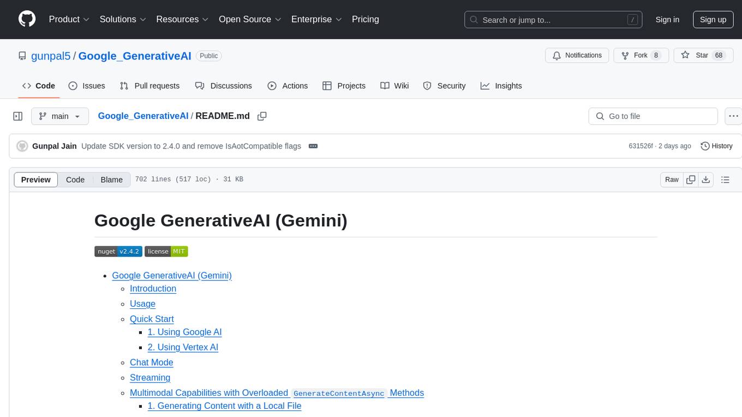Switch to Blame view

click(111, 180)
